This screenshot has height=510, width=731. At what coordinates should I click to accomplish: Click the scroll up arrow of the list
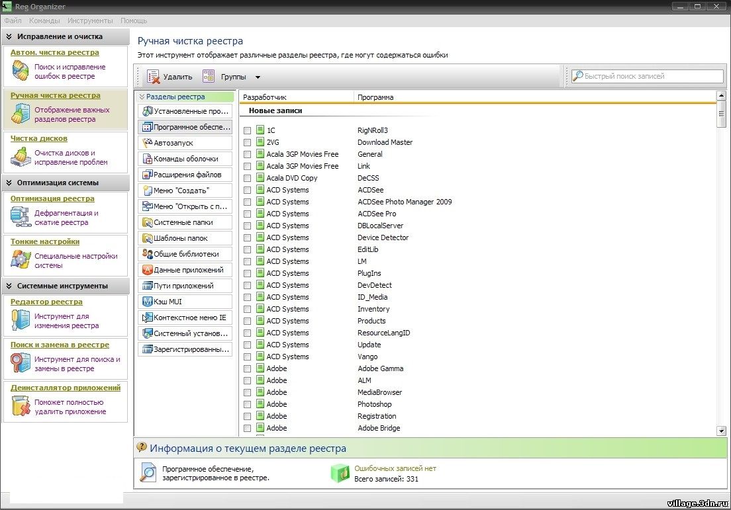point(721,96)
